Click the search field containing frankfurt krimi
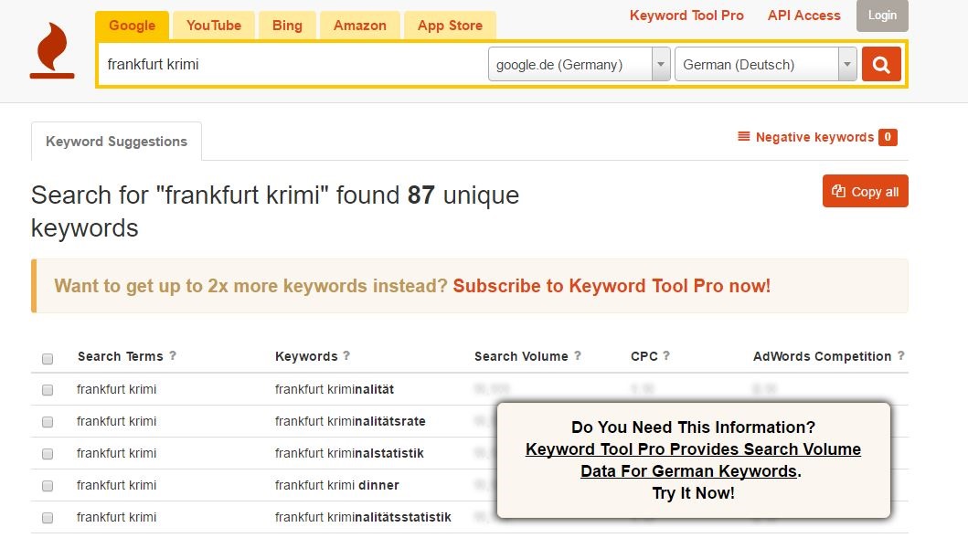Viewport: 968px width, 538px height. [x=293, y=64]
